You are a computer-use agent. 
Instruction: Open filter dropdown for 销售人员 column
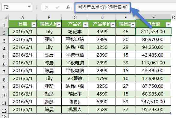click(59, 25)
